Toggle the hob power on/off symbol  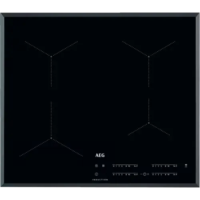click(x=96, y=174)
